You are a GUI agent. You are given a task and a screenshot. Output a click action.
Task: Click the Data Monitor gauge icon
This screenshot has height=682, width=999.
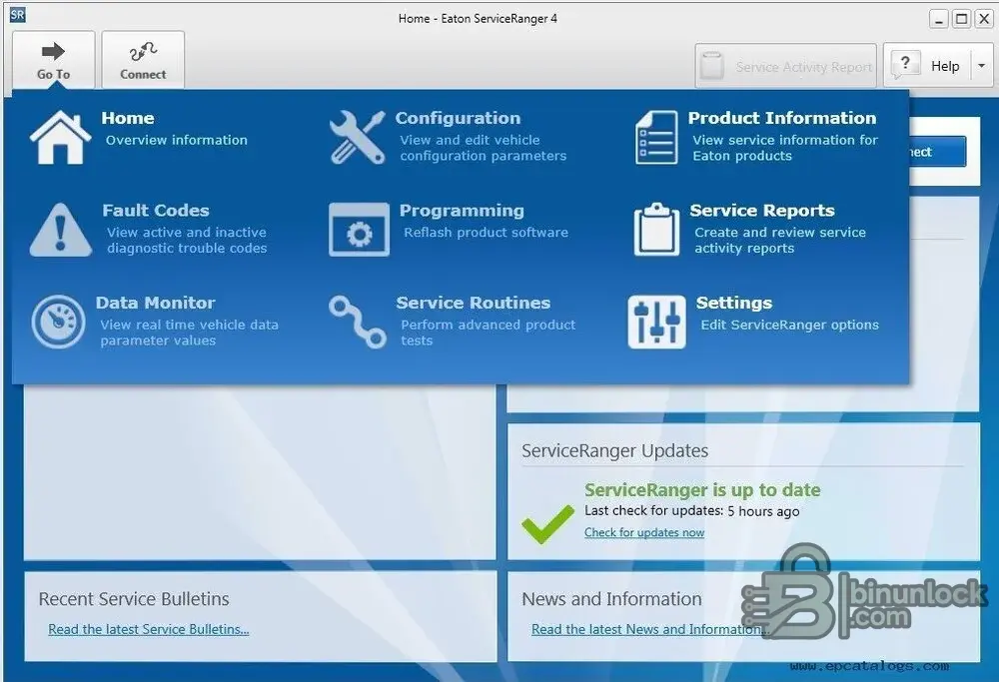(x=58, y=322)
